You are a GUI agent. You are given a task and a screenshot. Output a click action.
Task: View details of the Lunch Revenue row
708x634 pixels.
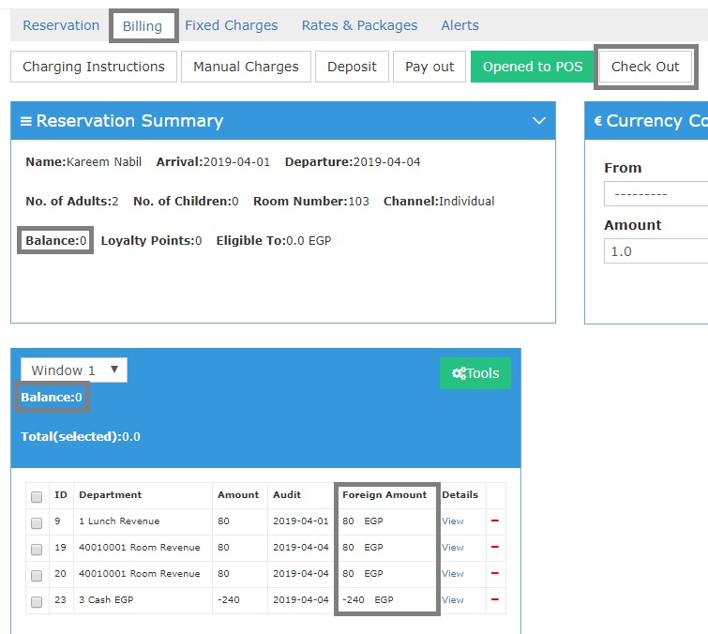pyautogui.click(x=452, y=521)
